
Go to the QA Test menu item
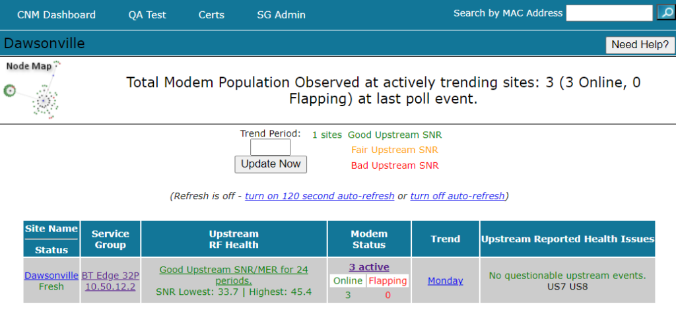pyautogui.click(x=147, y=15)
